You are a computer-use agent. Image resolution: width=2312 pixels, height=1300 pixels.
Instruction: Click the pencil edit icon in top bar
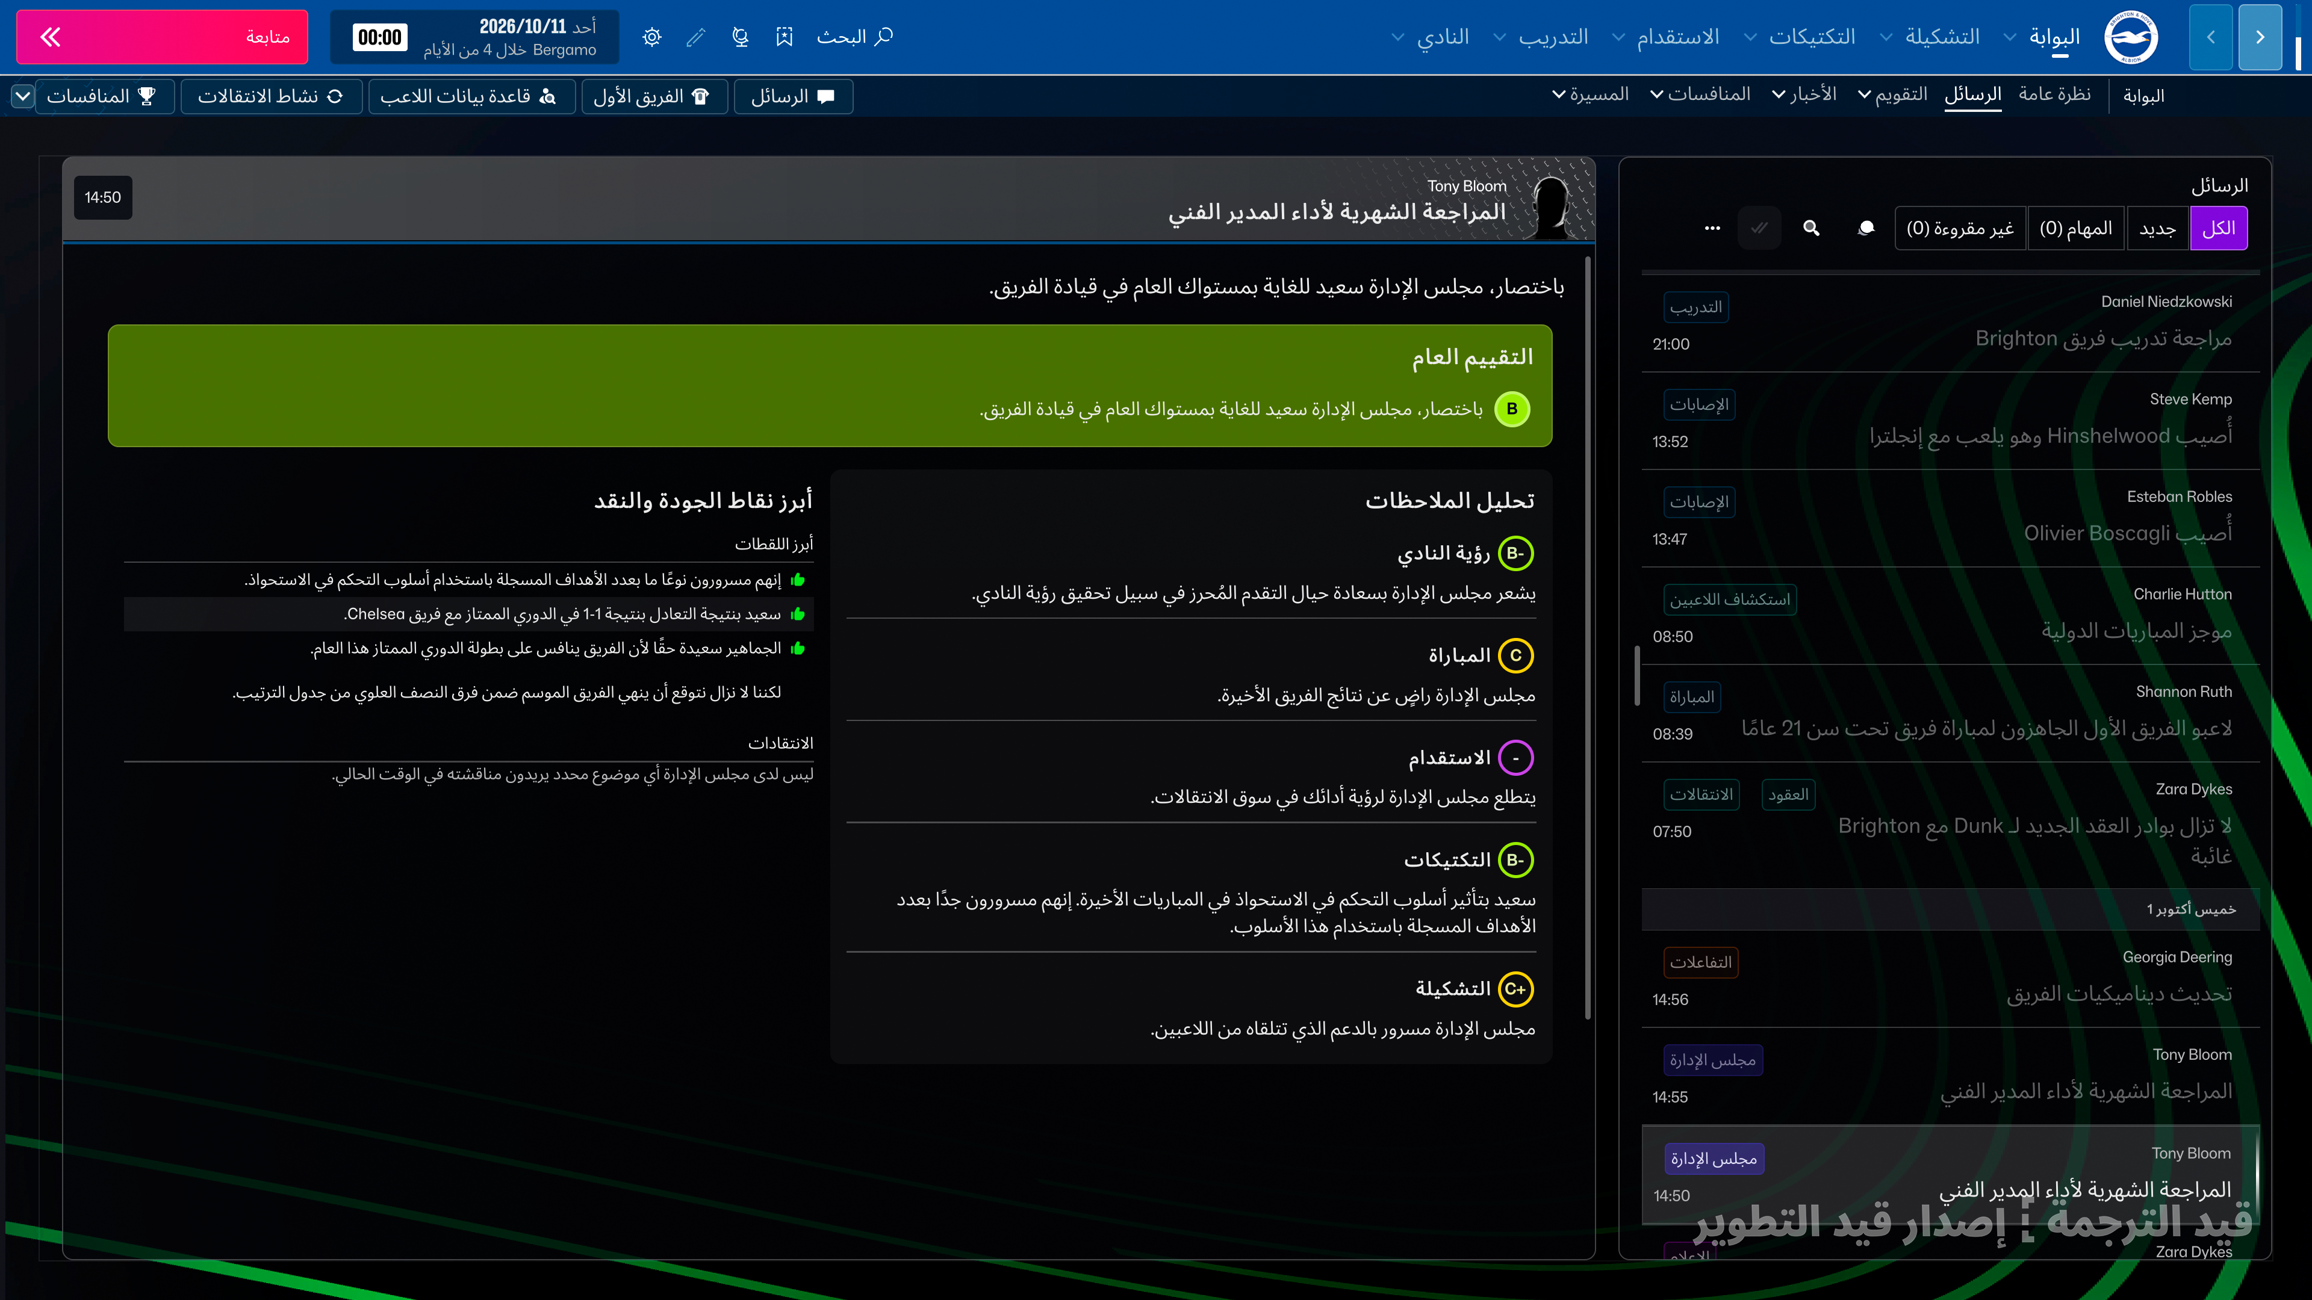click(695, 37)
